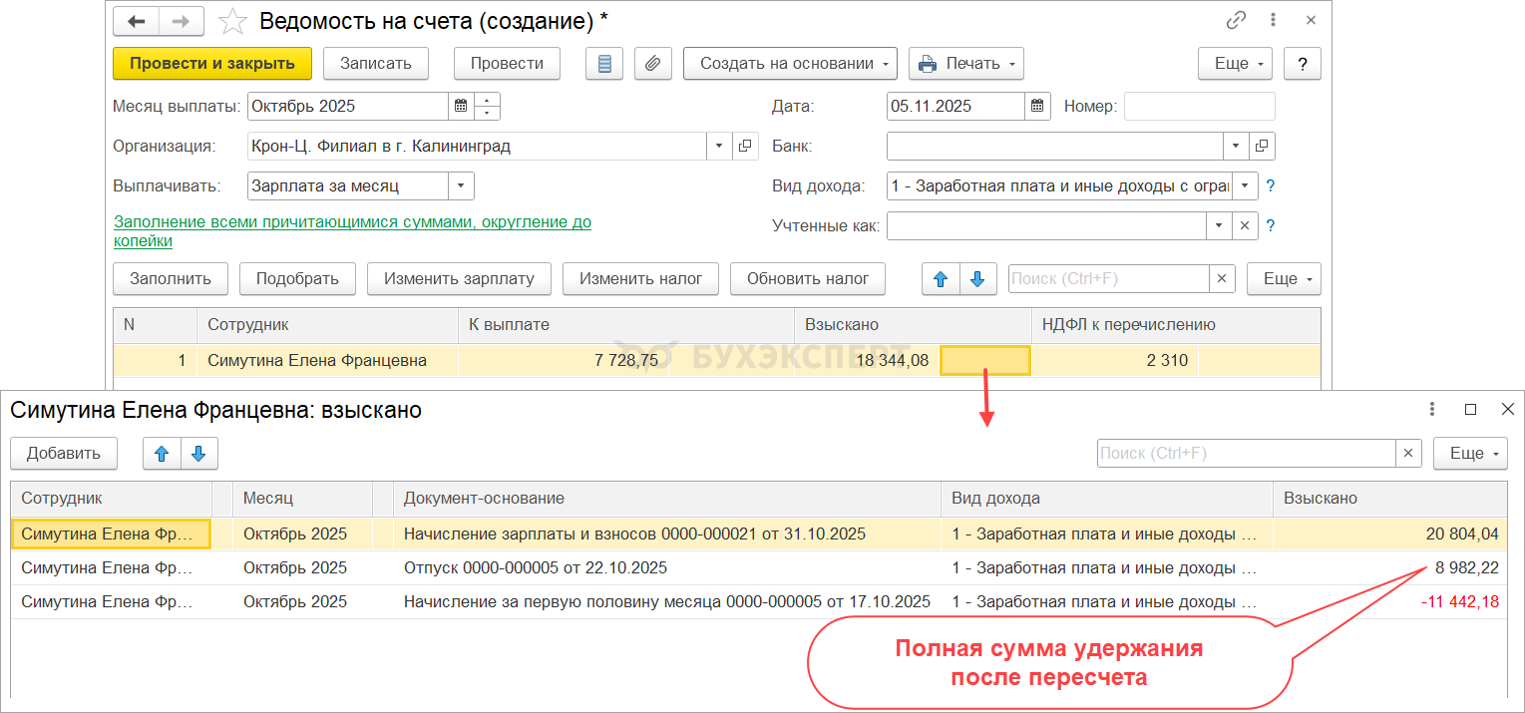Open the Печать menu
Screen dimensions: 1525x713
(965, 64)
